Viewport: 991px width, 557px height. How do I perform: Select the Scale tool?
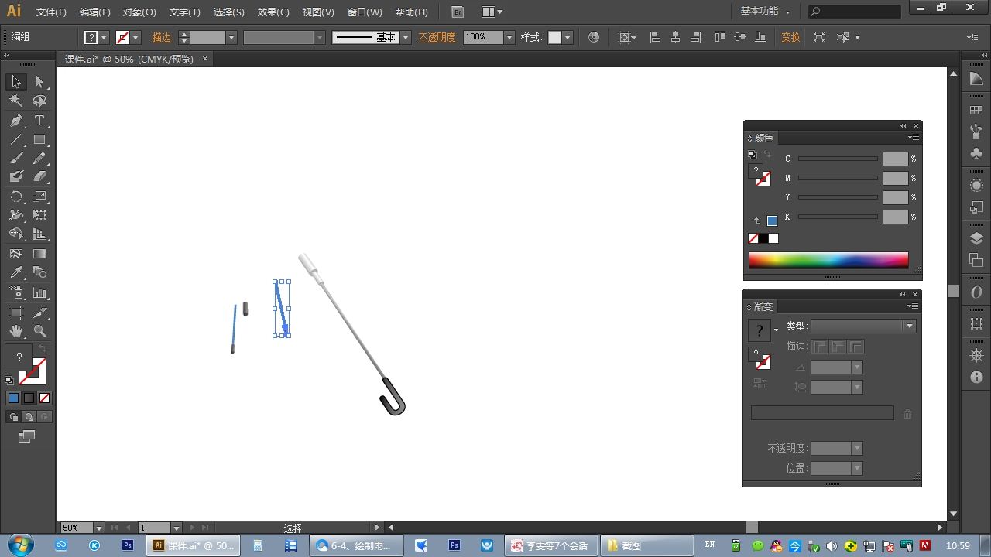click(39, 196)
